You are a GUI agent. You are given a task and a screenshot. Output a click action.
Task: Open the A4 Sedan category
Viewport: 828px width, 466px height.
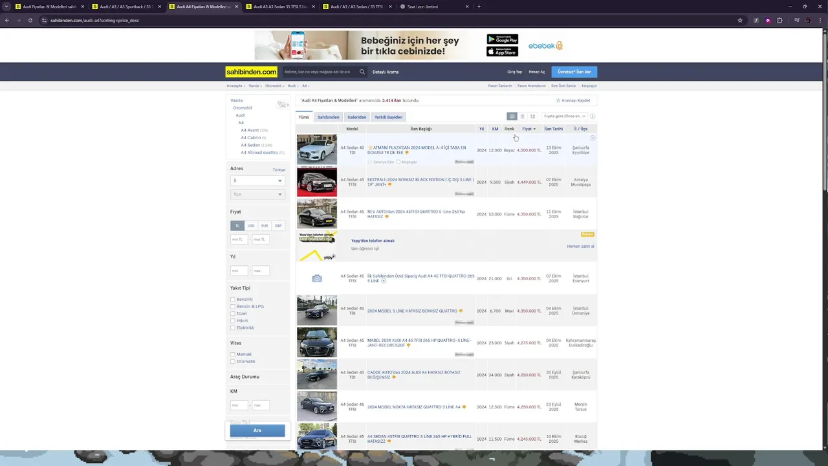[250, 145]
